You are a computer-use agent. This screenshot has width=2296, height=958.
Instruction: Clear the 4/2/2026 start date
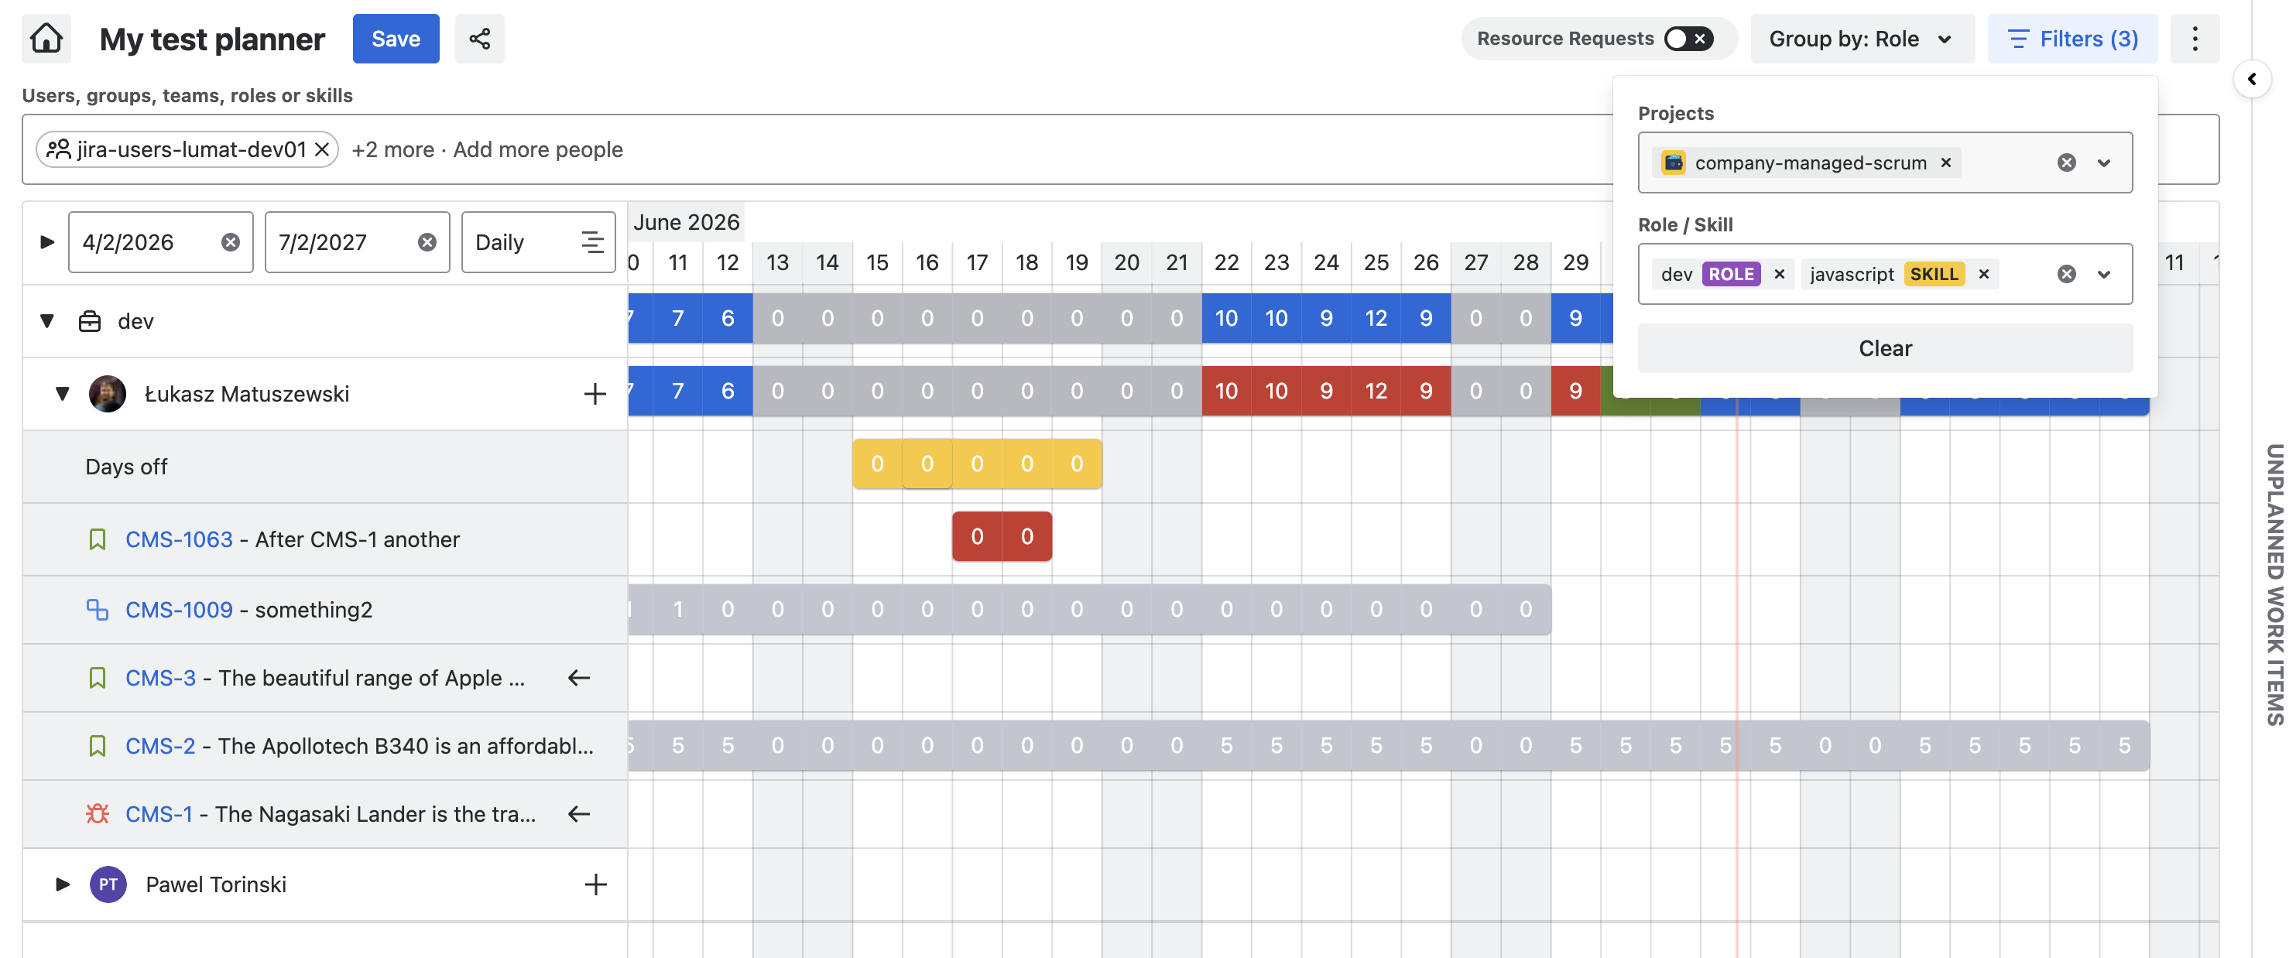pyautogui.click(x=231, y=242)
